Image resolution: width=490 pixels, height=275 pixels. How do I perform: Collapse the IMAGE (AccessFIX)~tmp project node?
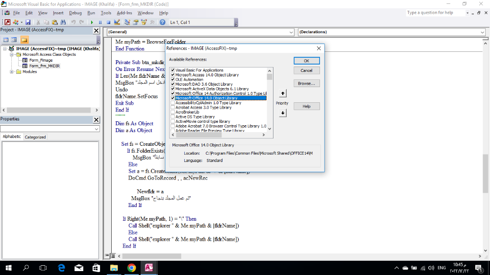(x=5, y=49)
